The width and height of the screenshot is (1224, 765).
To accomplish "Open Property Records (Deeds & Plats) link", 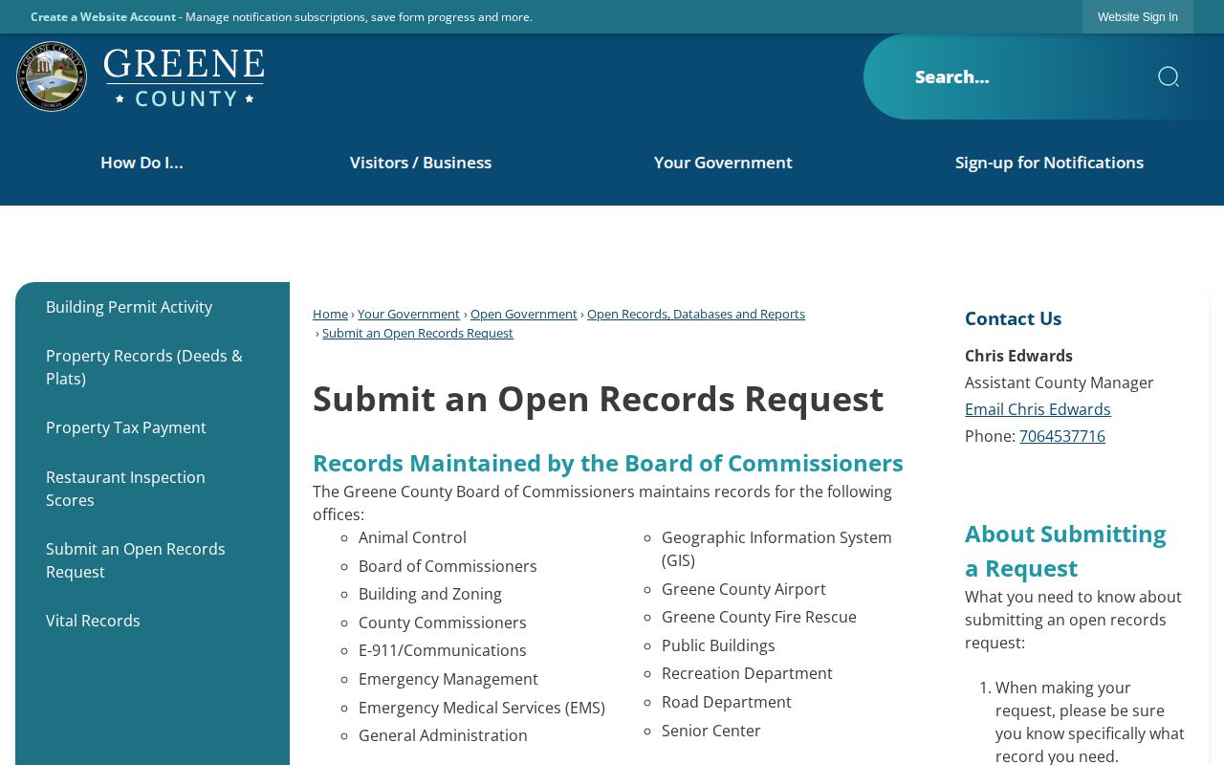I will click(144, 367).
